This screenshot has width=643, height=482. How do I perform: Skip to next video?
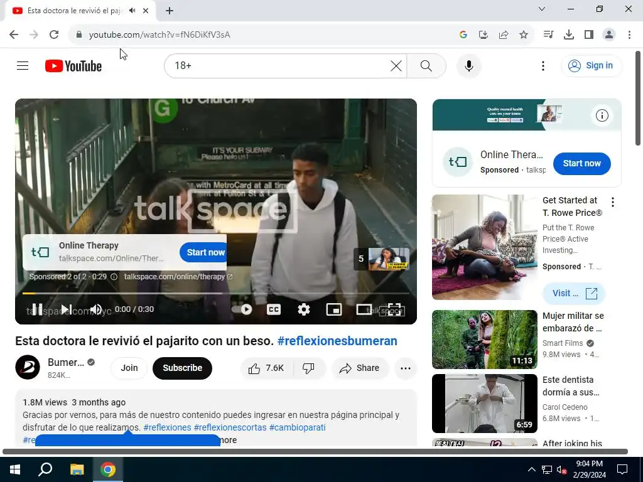click(67, 309)
